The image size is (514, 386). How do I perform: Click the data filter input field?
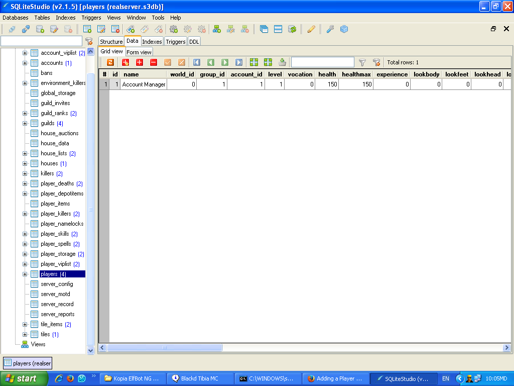pyautogui.click(x=323, y=62)
